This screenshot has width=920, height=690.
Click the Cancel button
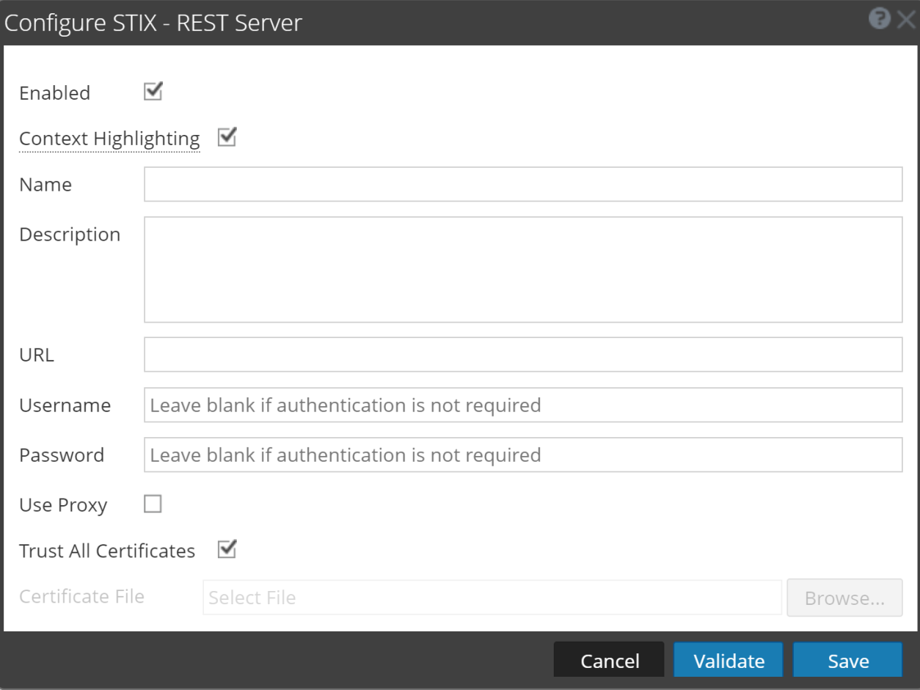[609, 661]
